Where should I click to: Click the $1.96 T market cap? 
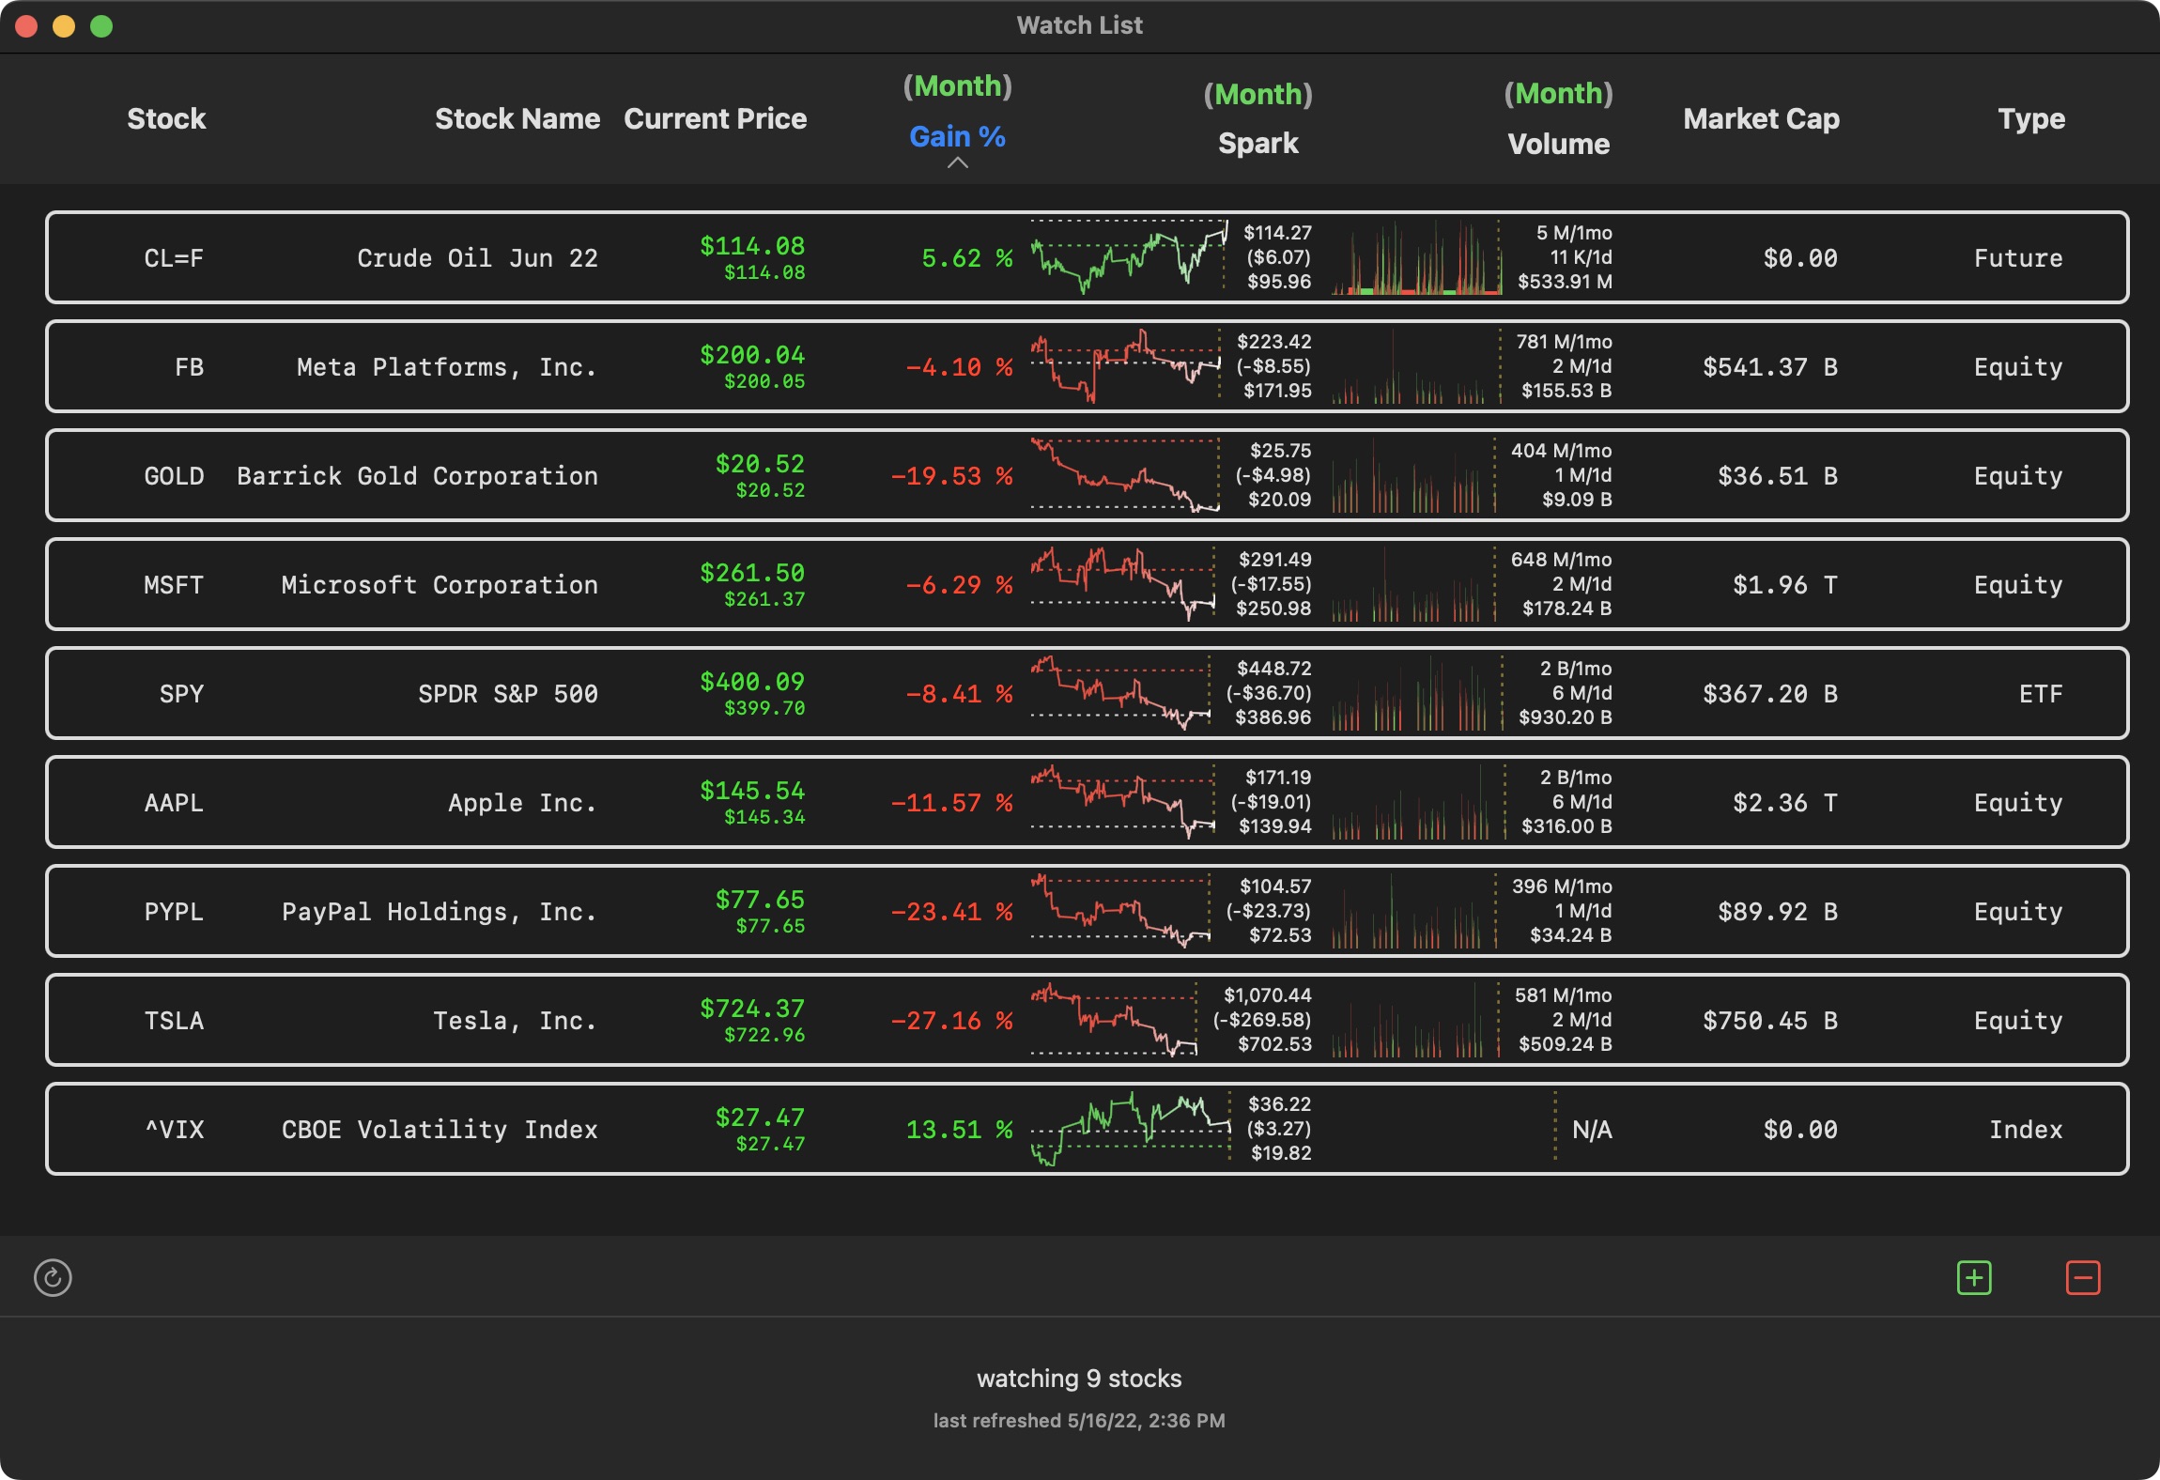(1785, 585)
